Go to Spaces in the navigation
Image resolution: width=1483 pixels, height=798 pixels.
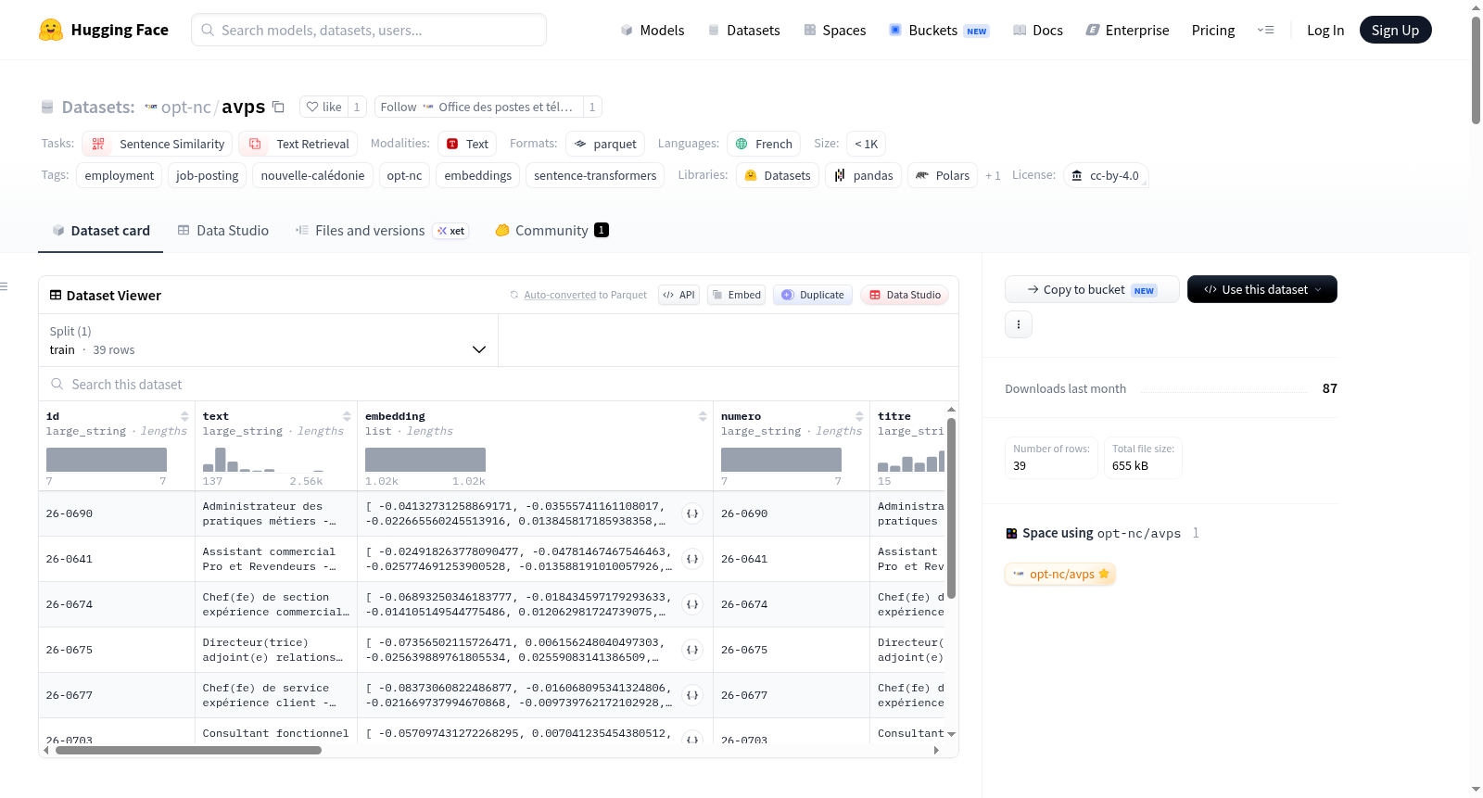coord(835,30)
